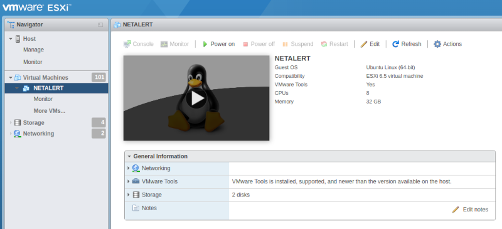Screen dimensions: 502x229
Task: Expand the Storage tree node arrow
Action: coord(11,123)
